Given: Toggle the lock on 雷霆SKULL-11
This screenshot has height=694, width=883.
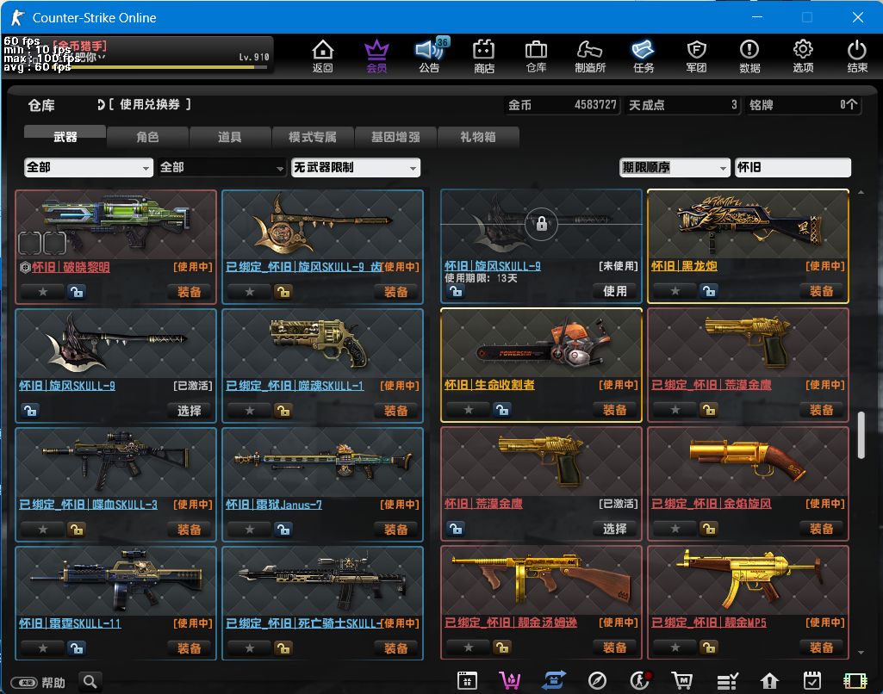Looking at the screenshot, I should click(x=77, y=648).
